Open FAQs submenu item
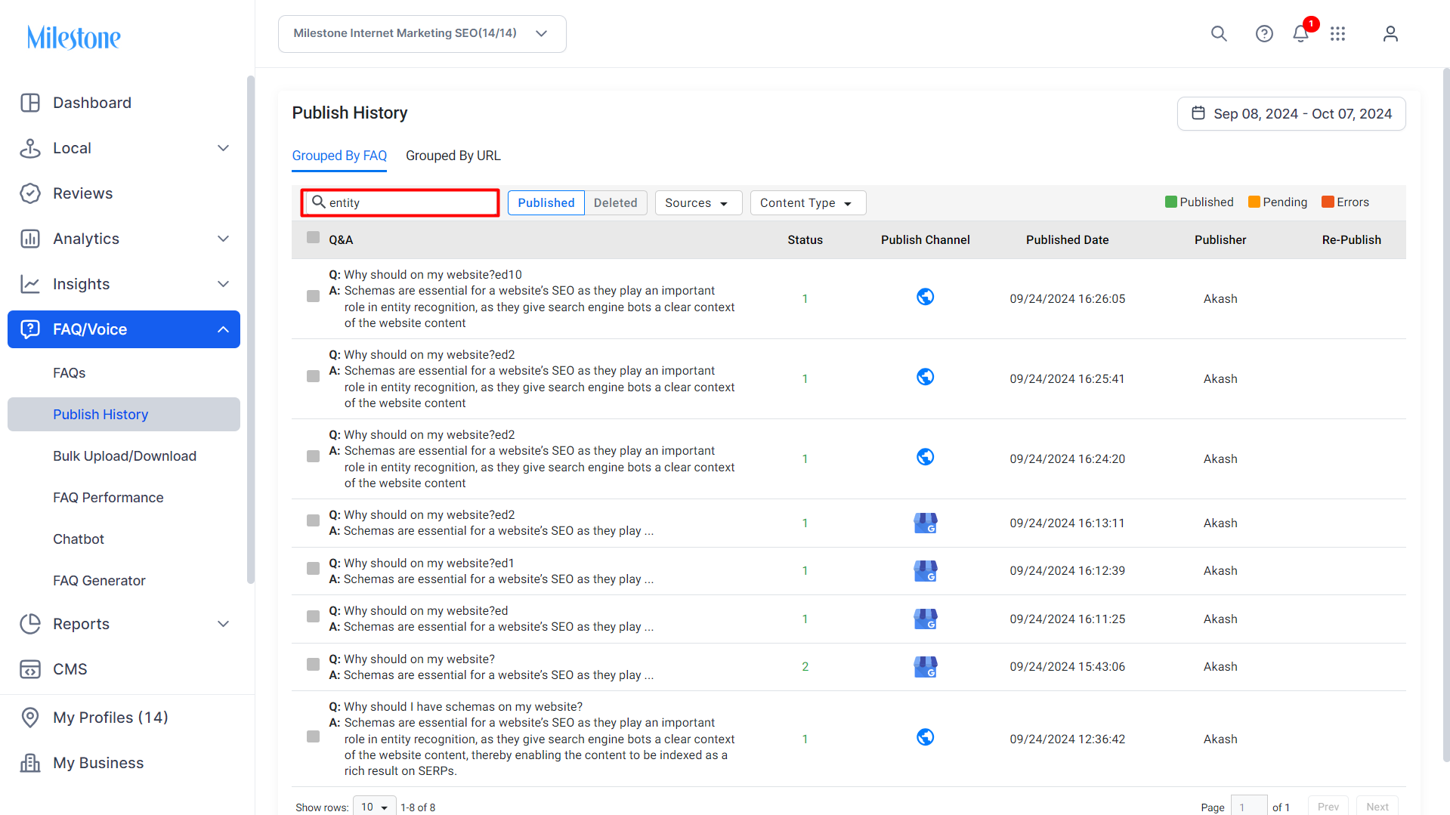Viewport: 1450px width, 815px height. point(70,373)
